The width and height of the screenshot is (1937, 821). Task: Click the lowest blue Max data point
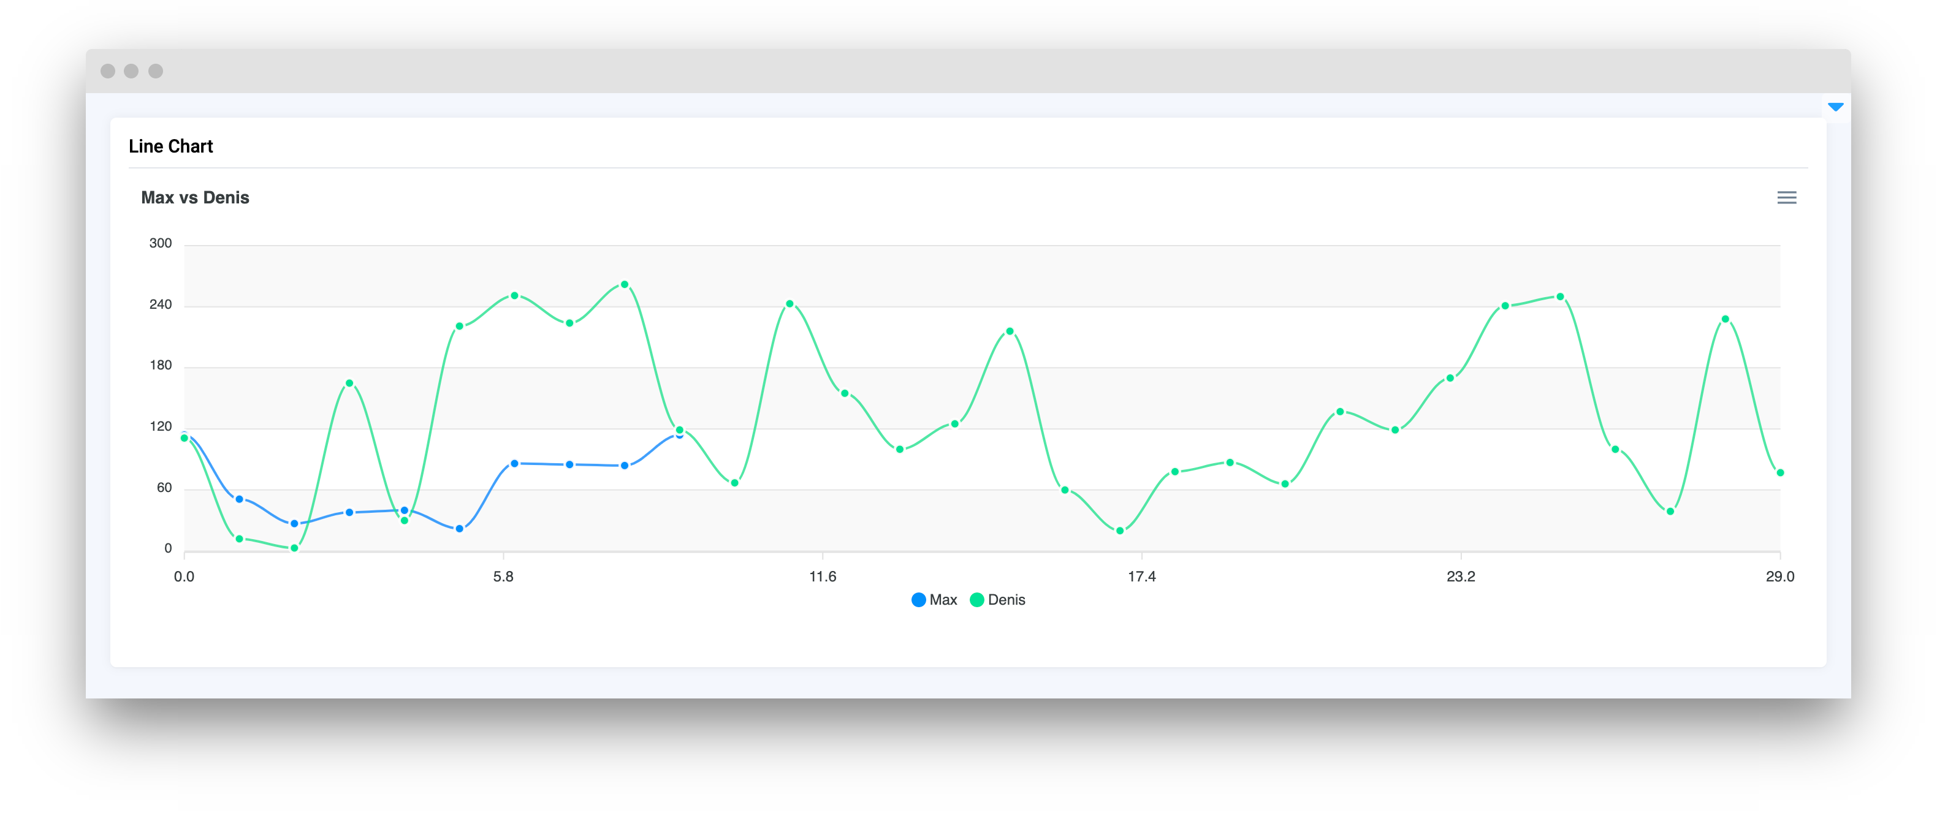[460, 529]
